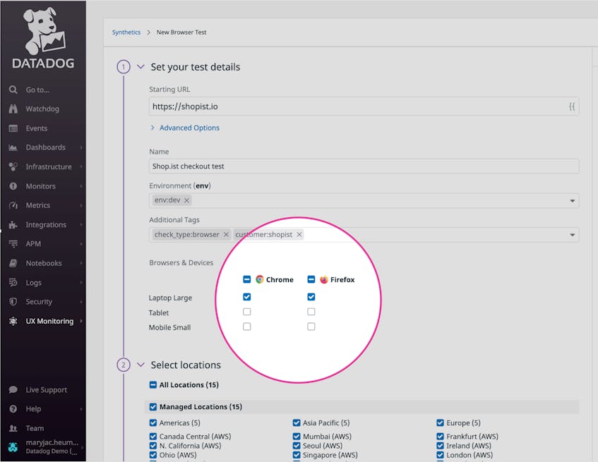
Task: Click the Monitors alert icon
Action: coord(13,186)
